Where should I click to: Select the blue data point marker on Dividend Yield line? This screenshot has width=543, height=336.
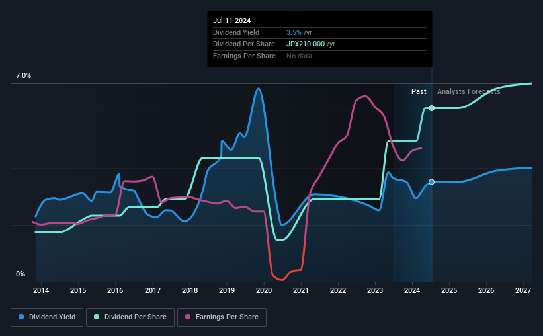431,182
